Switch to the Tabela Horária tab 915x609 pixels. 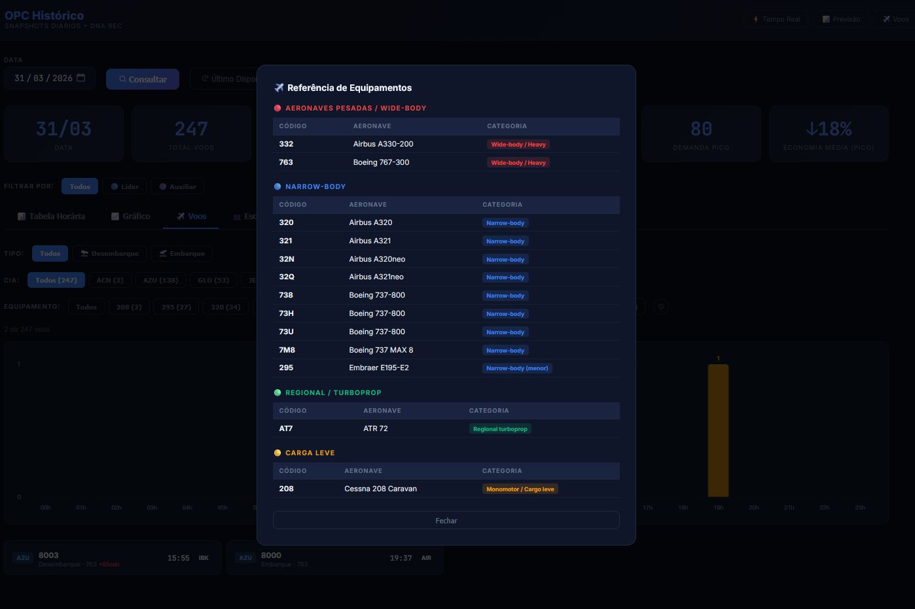(51, 216)
